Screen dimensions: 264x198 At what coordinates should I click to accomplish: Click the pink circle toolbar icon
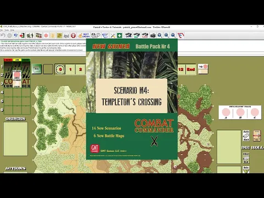[x=46, y=35]
